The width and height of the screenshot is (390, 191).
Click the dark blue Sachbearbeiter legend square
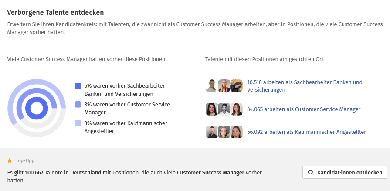78,86
